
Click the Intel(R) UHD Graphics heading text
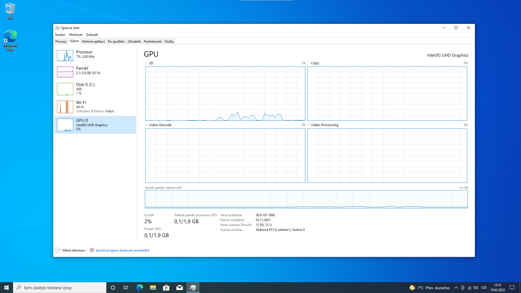[x=447, y=55]
